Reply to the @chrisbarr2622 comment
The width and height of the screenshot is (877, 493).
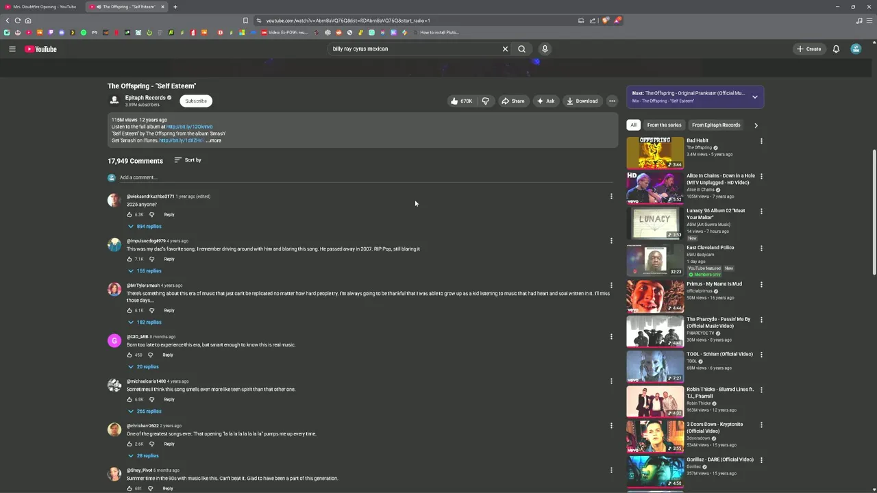pyautogui.click(x=169, y=444)
